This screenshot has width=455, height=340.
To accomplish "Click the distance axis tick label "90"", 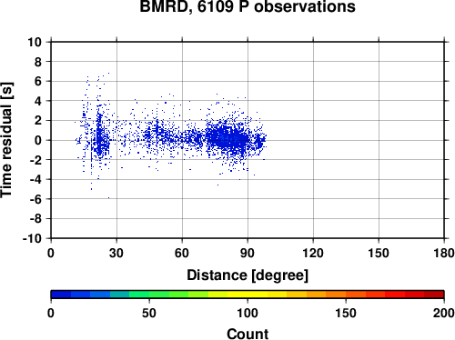I will click(x=248, y=253).
